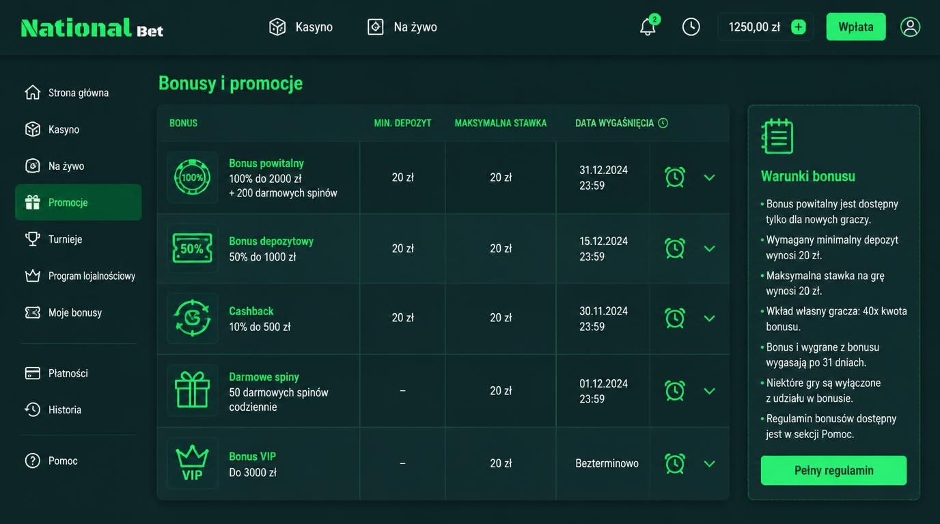Open Pomoc in the sidebar
This screenshot has height=524, width=940.
(79, 461)
